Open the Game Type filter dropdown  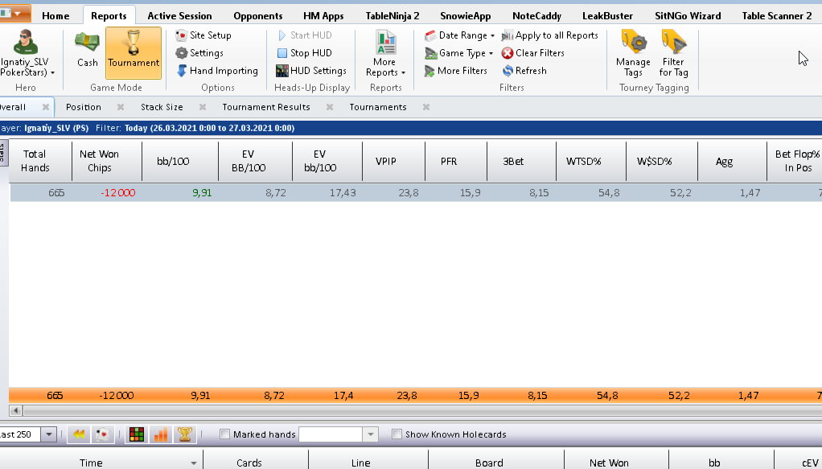tap(458, 53)
